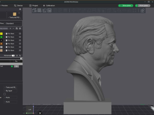Open the second Auto dropdown at the bottom
The width and height of the screenshot is (154, 115).
10,102
